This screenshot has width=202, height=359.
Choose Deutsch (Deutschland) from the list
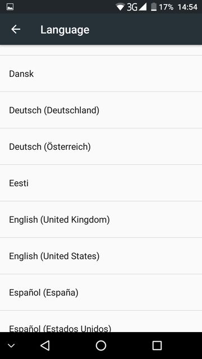tap(101, 110)
